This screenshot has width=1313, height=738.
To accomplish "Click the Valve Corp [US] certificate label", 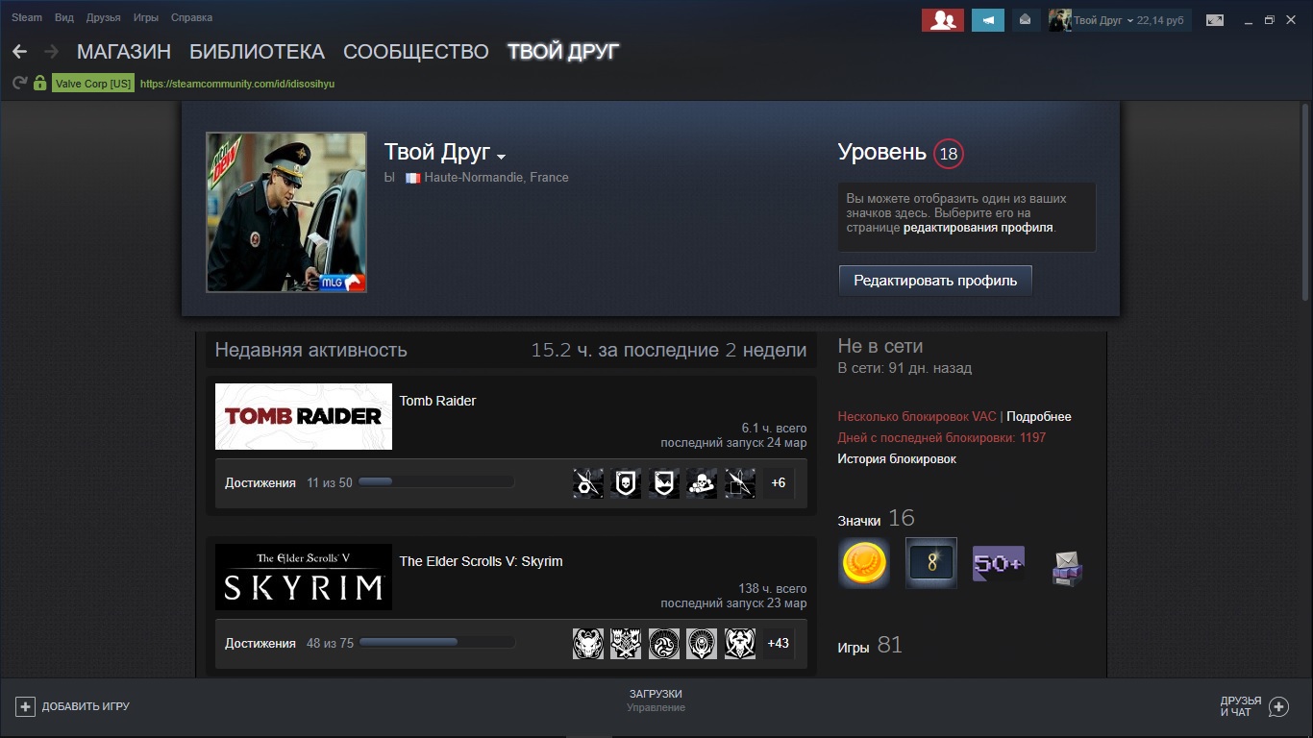I will 93,84.
